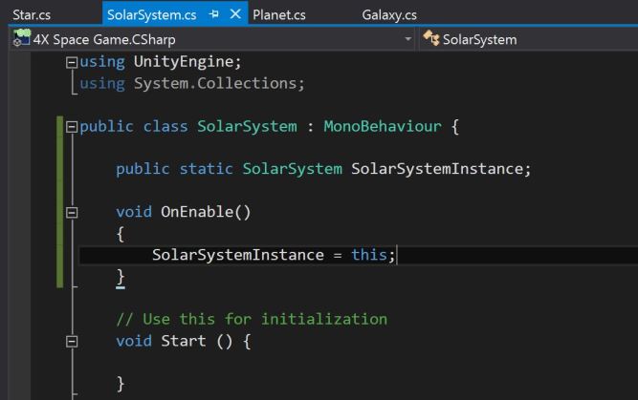Collapse the OnEnable method

pyautogui.click(x=71, y=212)
